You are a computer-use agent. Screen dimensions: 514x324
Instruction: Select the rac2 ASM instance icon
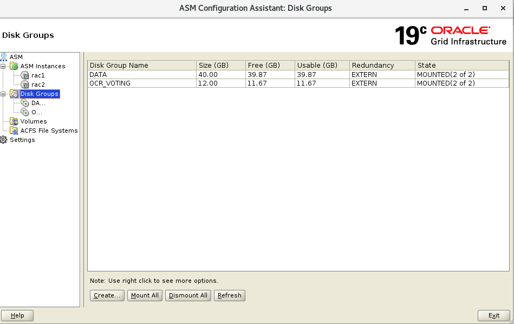(25, 85)
